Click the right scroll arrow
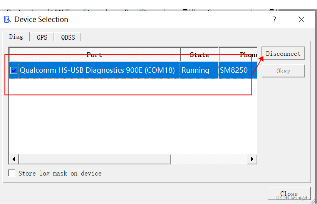Screen dimensions: 317x204 click(252, 159)
